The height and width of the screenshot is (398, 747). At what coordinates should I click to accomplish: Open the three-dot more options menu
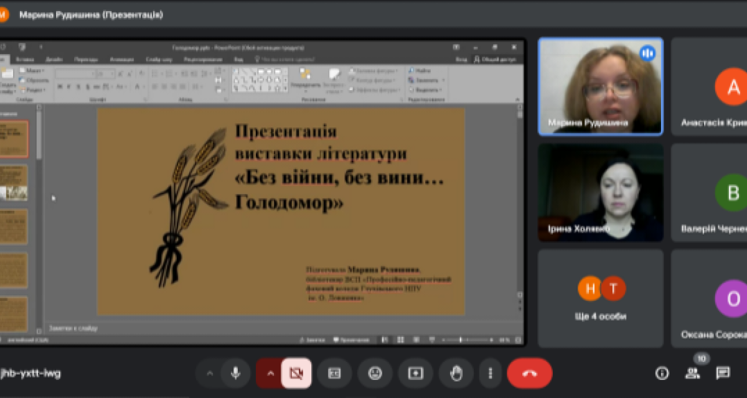pyautogui.click(x=491, y=373)
